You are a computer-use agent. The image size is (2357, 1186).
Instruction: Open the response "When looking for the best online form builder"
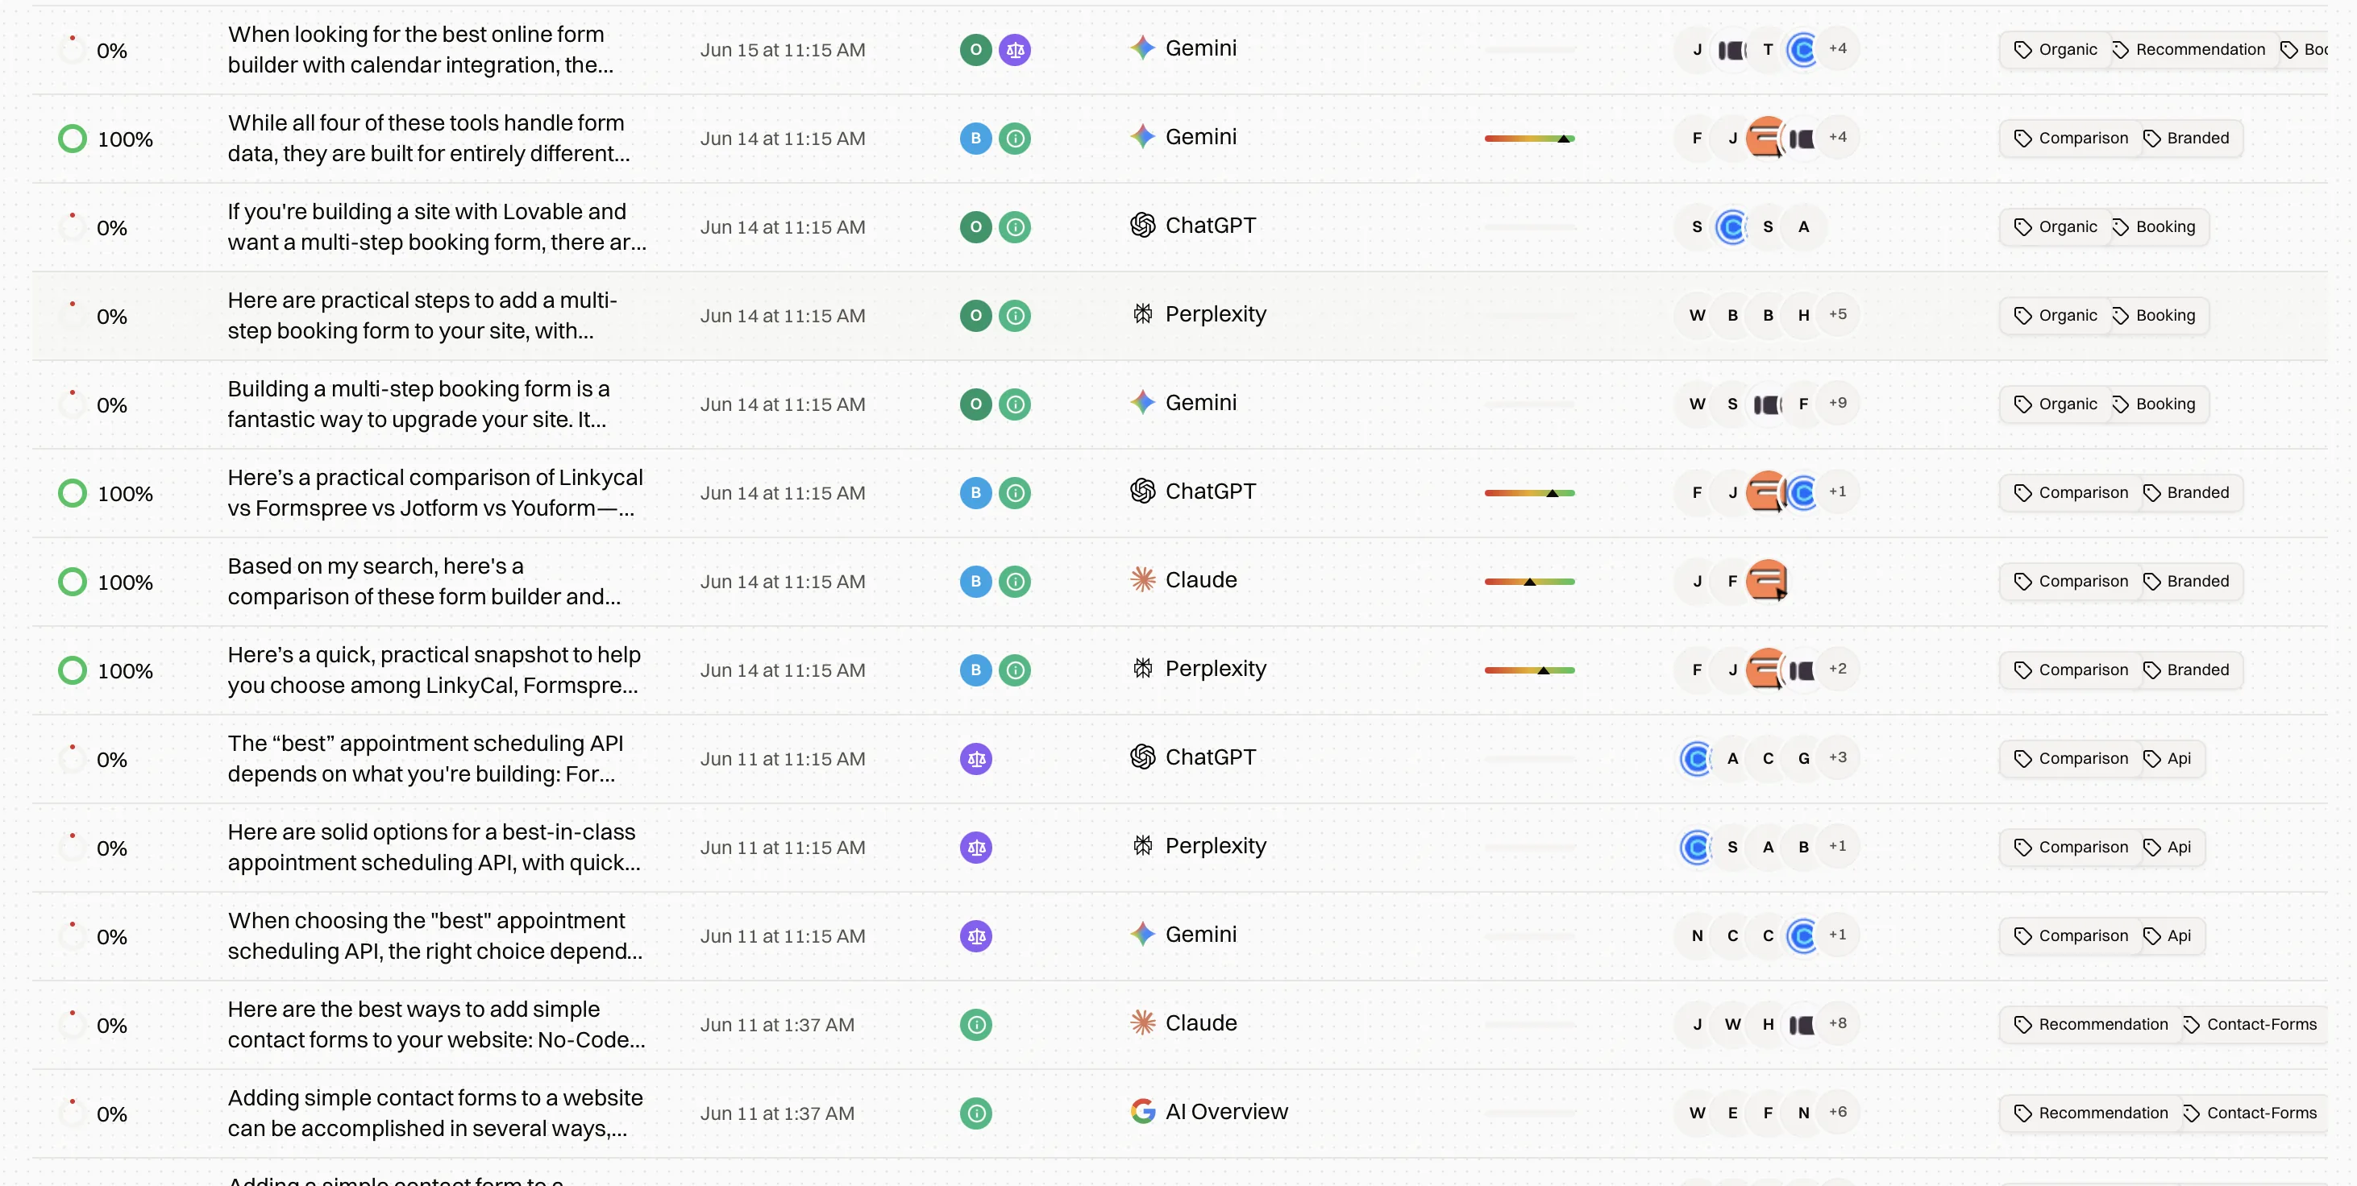[420, 49]
